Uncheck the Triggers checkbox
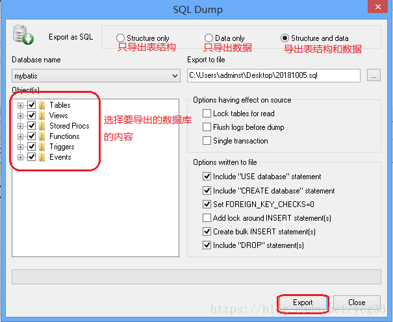393x322 pixels. point(31,147)
